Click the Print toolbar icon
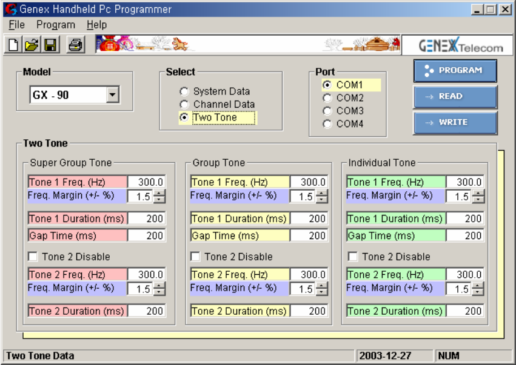516x365 pixels. [x=76, y=45]
